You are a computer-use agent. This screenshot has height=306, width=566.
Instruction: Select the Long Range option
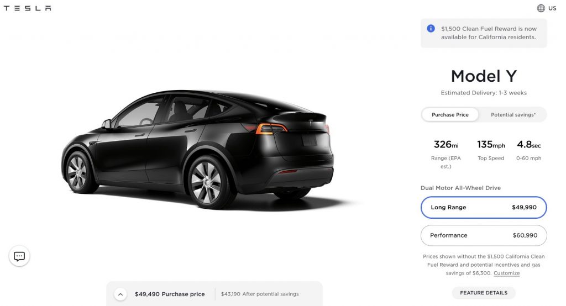(x=484, y=207)
